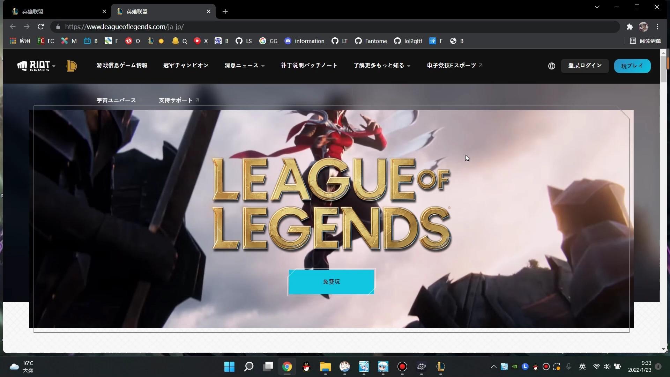This screenshot has height=377, width=670.
Task: Expand the 了解更多もっと知る dropdown
Action: [x=382, y=66]
